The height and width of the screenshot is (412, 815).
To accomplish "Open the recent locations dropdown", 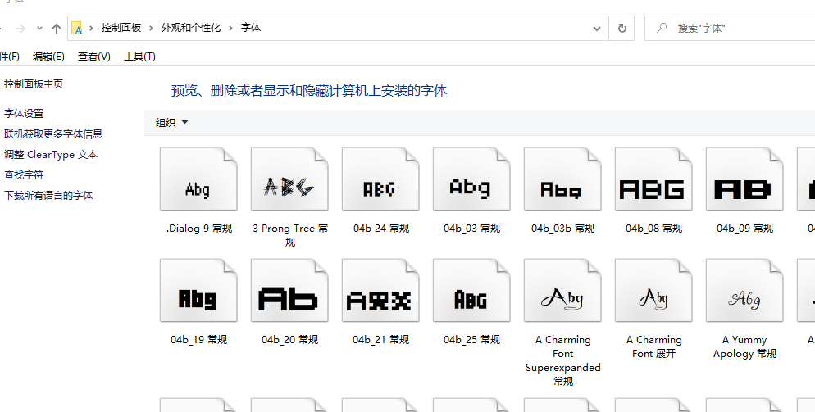I will click(39, 29).
